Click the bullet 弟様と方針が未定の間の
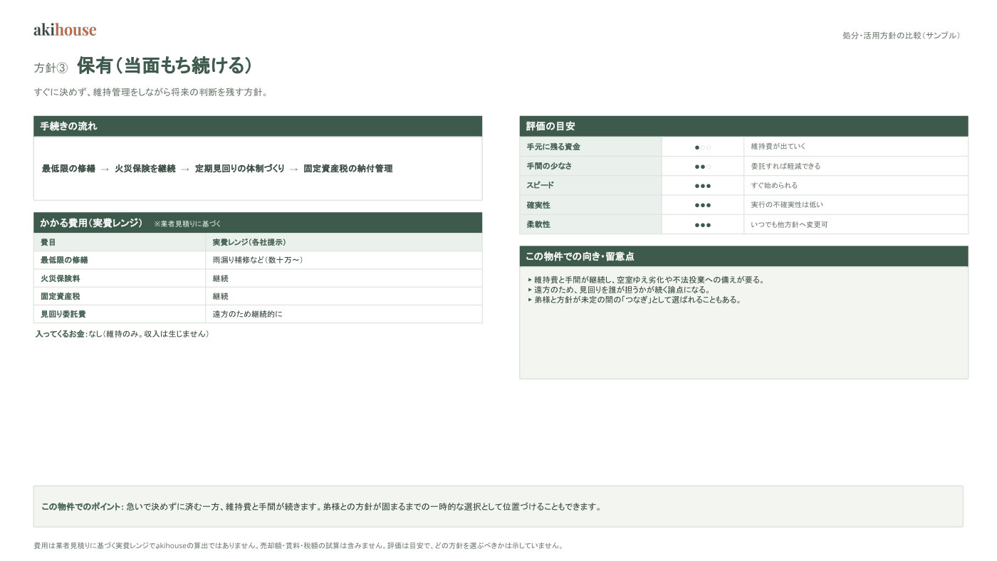The width and height of the screenshot is (997, 561). tap(635, 300)
